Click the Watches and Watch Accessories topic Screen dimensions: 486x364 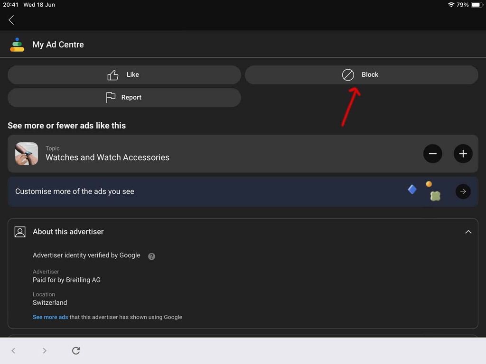pos(107,157)
